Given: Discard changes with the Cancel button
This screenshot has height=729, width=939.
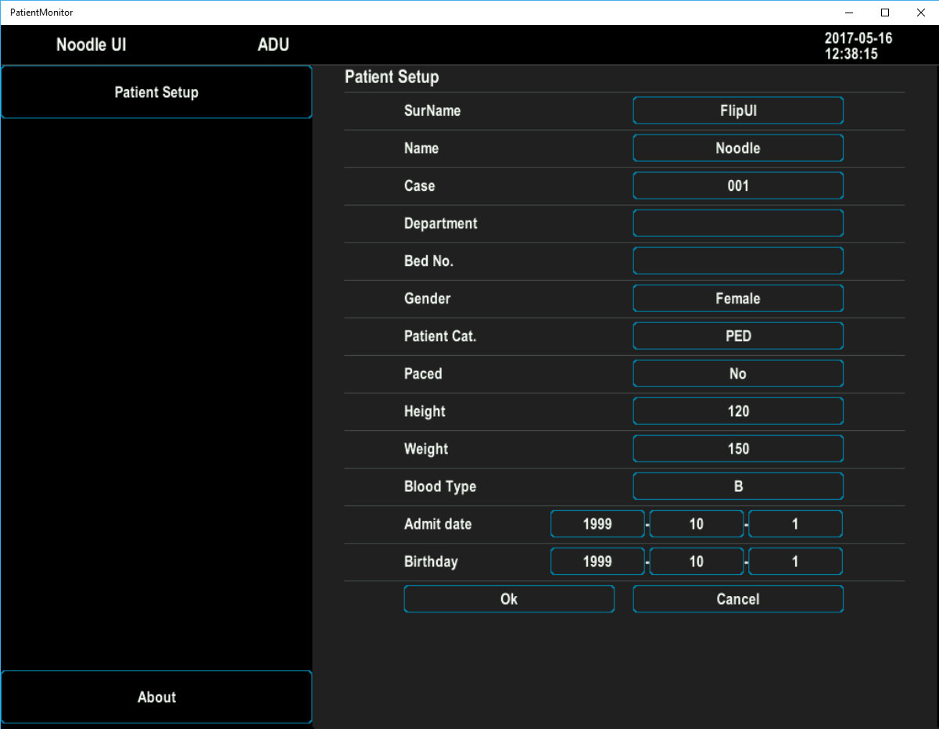Looking at the screenshot, I should pyautogui.click(x=738, y=598).
